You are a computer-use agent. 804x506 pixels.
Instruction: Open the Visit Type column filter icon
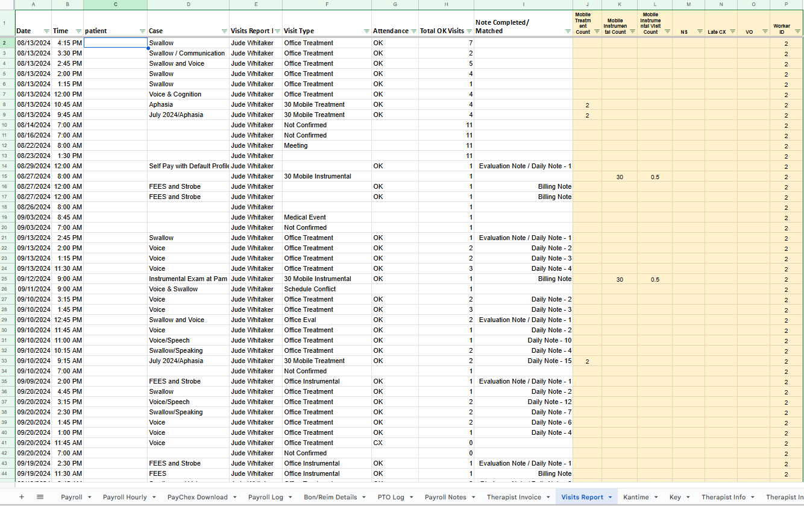point(366,31)
